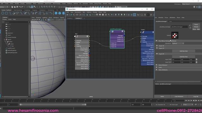Select the NURBS circle shelf icon

click(x=3, y=13)
